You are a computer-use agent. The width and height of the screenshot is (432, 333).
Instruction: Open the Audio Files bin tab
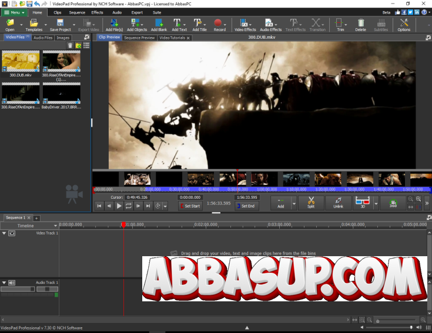tap(43, 38)
